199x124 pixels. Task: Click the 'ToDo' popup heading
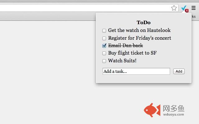[x=144, y=22]
